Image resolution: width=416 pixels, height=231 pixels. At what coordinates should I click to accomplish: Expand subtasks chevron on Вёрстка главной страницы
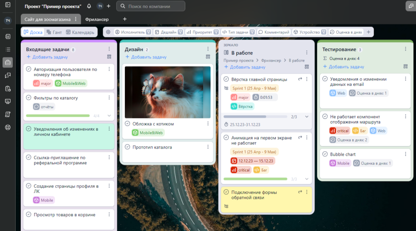pos(307,117)
